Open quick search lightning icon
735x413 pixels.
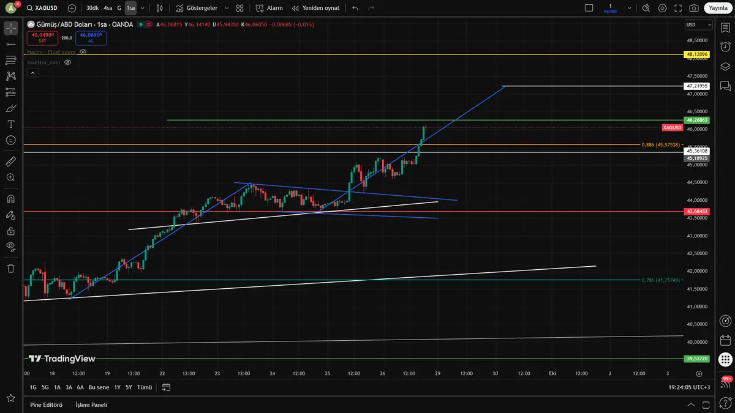click(647, 8)
